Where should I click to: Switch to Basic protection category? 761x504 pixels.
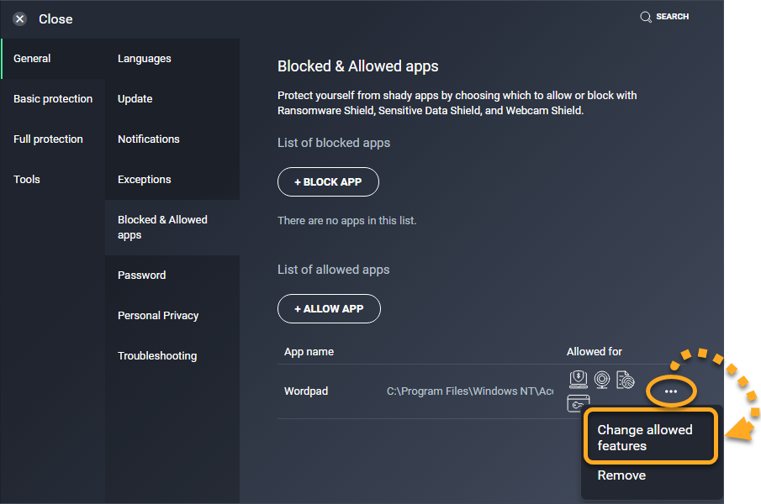[x=53, y=99]
